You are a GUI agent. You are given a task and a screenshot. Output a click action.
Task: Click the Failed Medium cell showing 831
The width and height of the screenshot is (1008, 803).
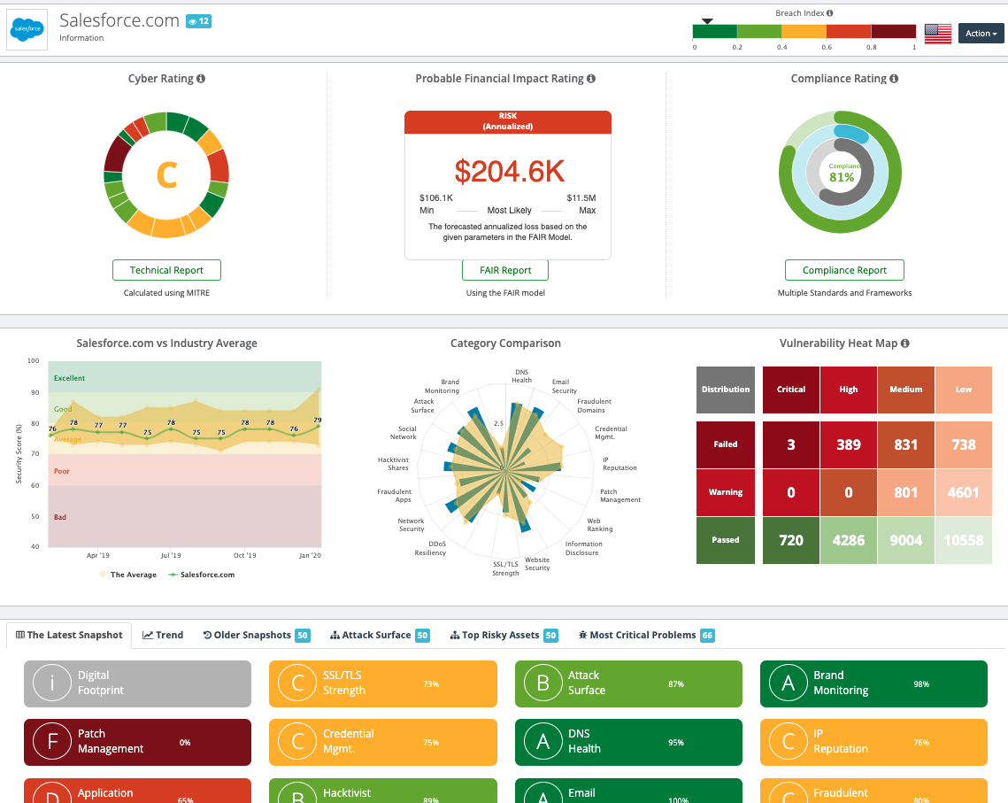(906, 444)
